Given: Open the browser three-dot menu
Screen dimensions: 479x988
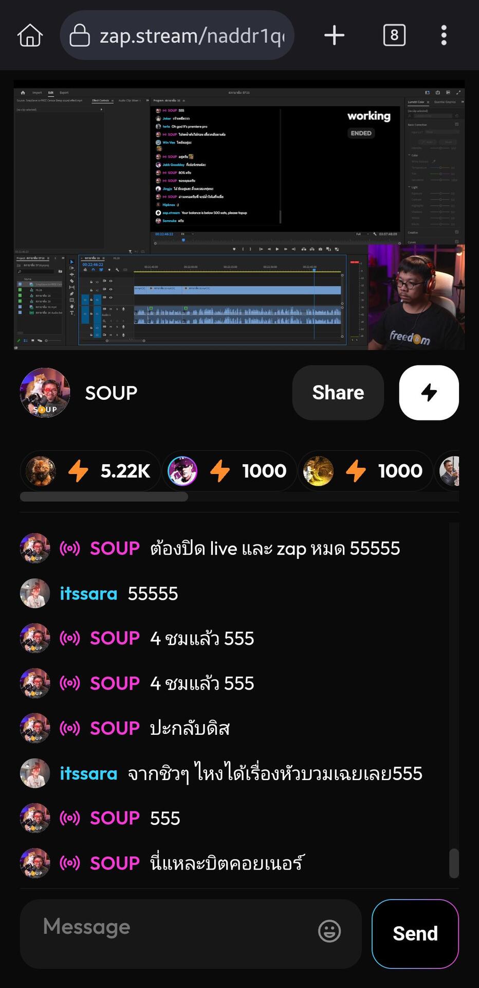Looking at the screenshot, I should 444,36.
